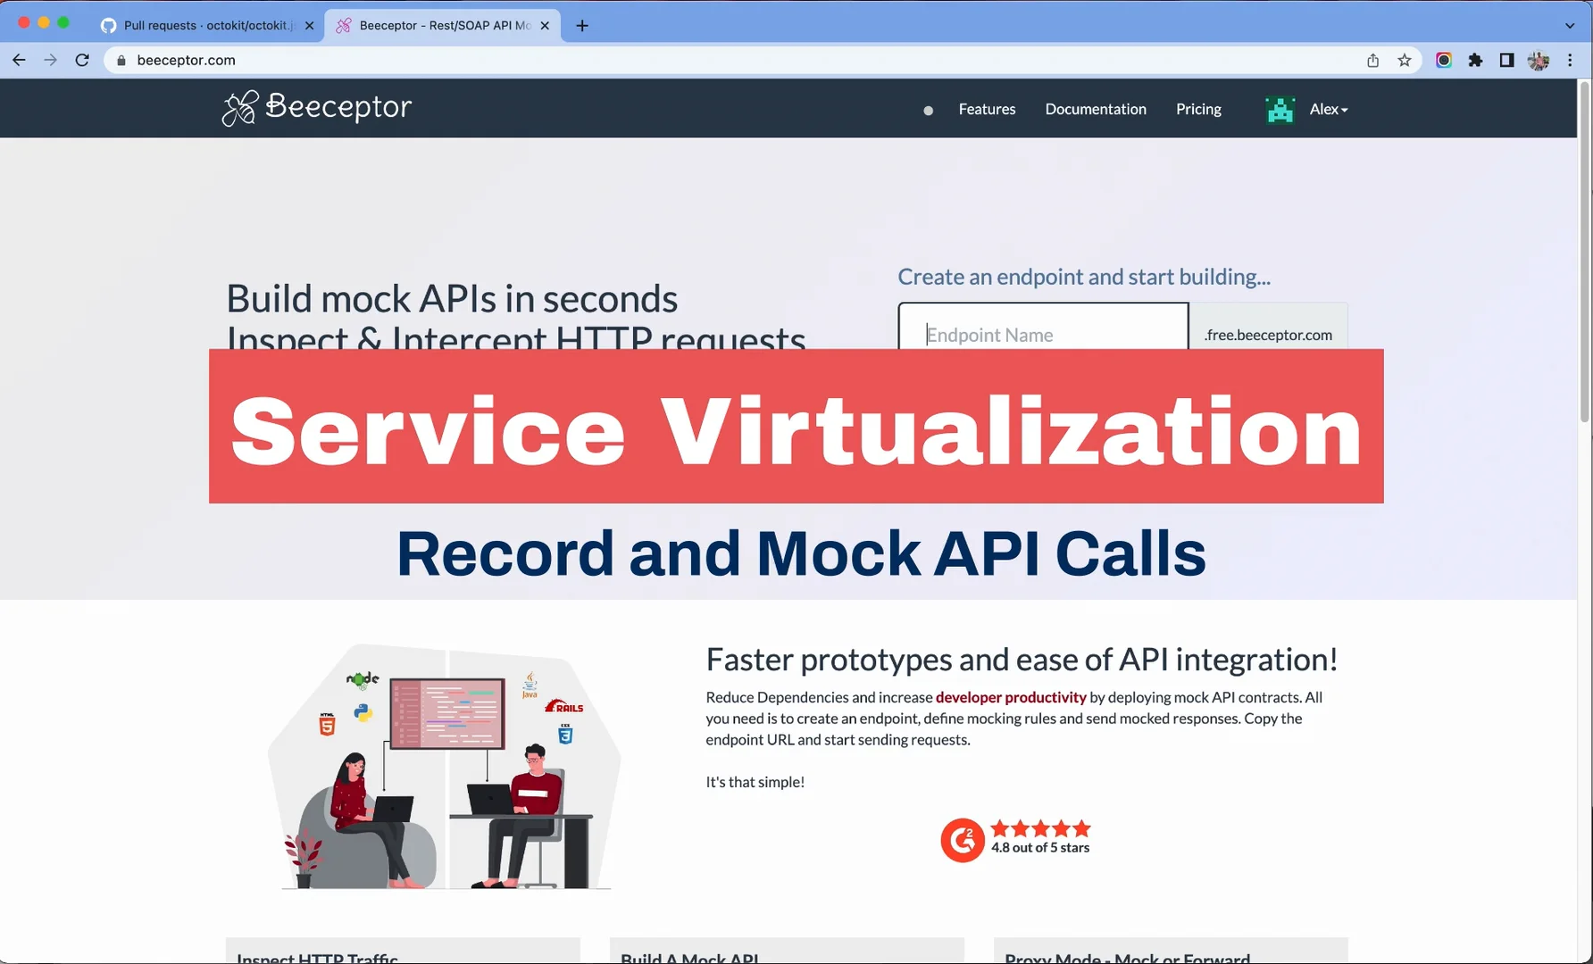Open the Pricing page link
The width and height of the screenshot is (1593, 964).
[1198, 109]
